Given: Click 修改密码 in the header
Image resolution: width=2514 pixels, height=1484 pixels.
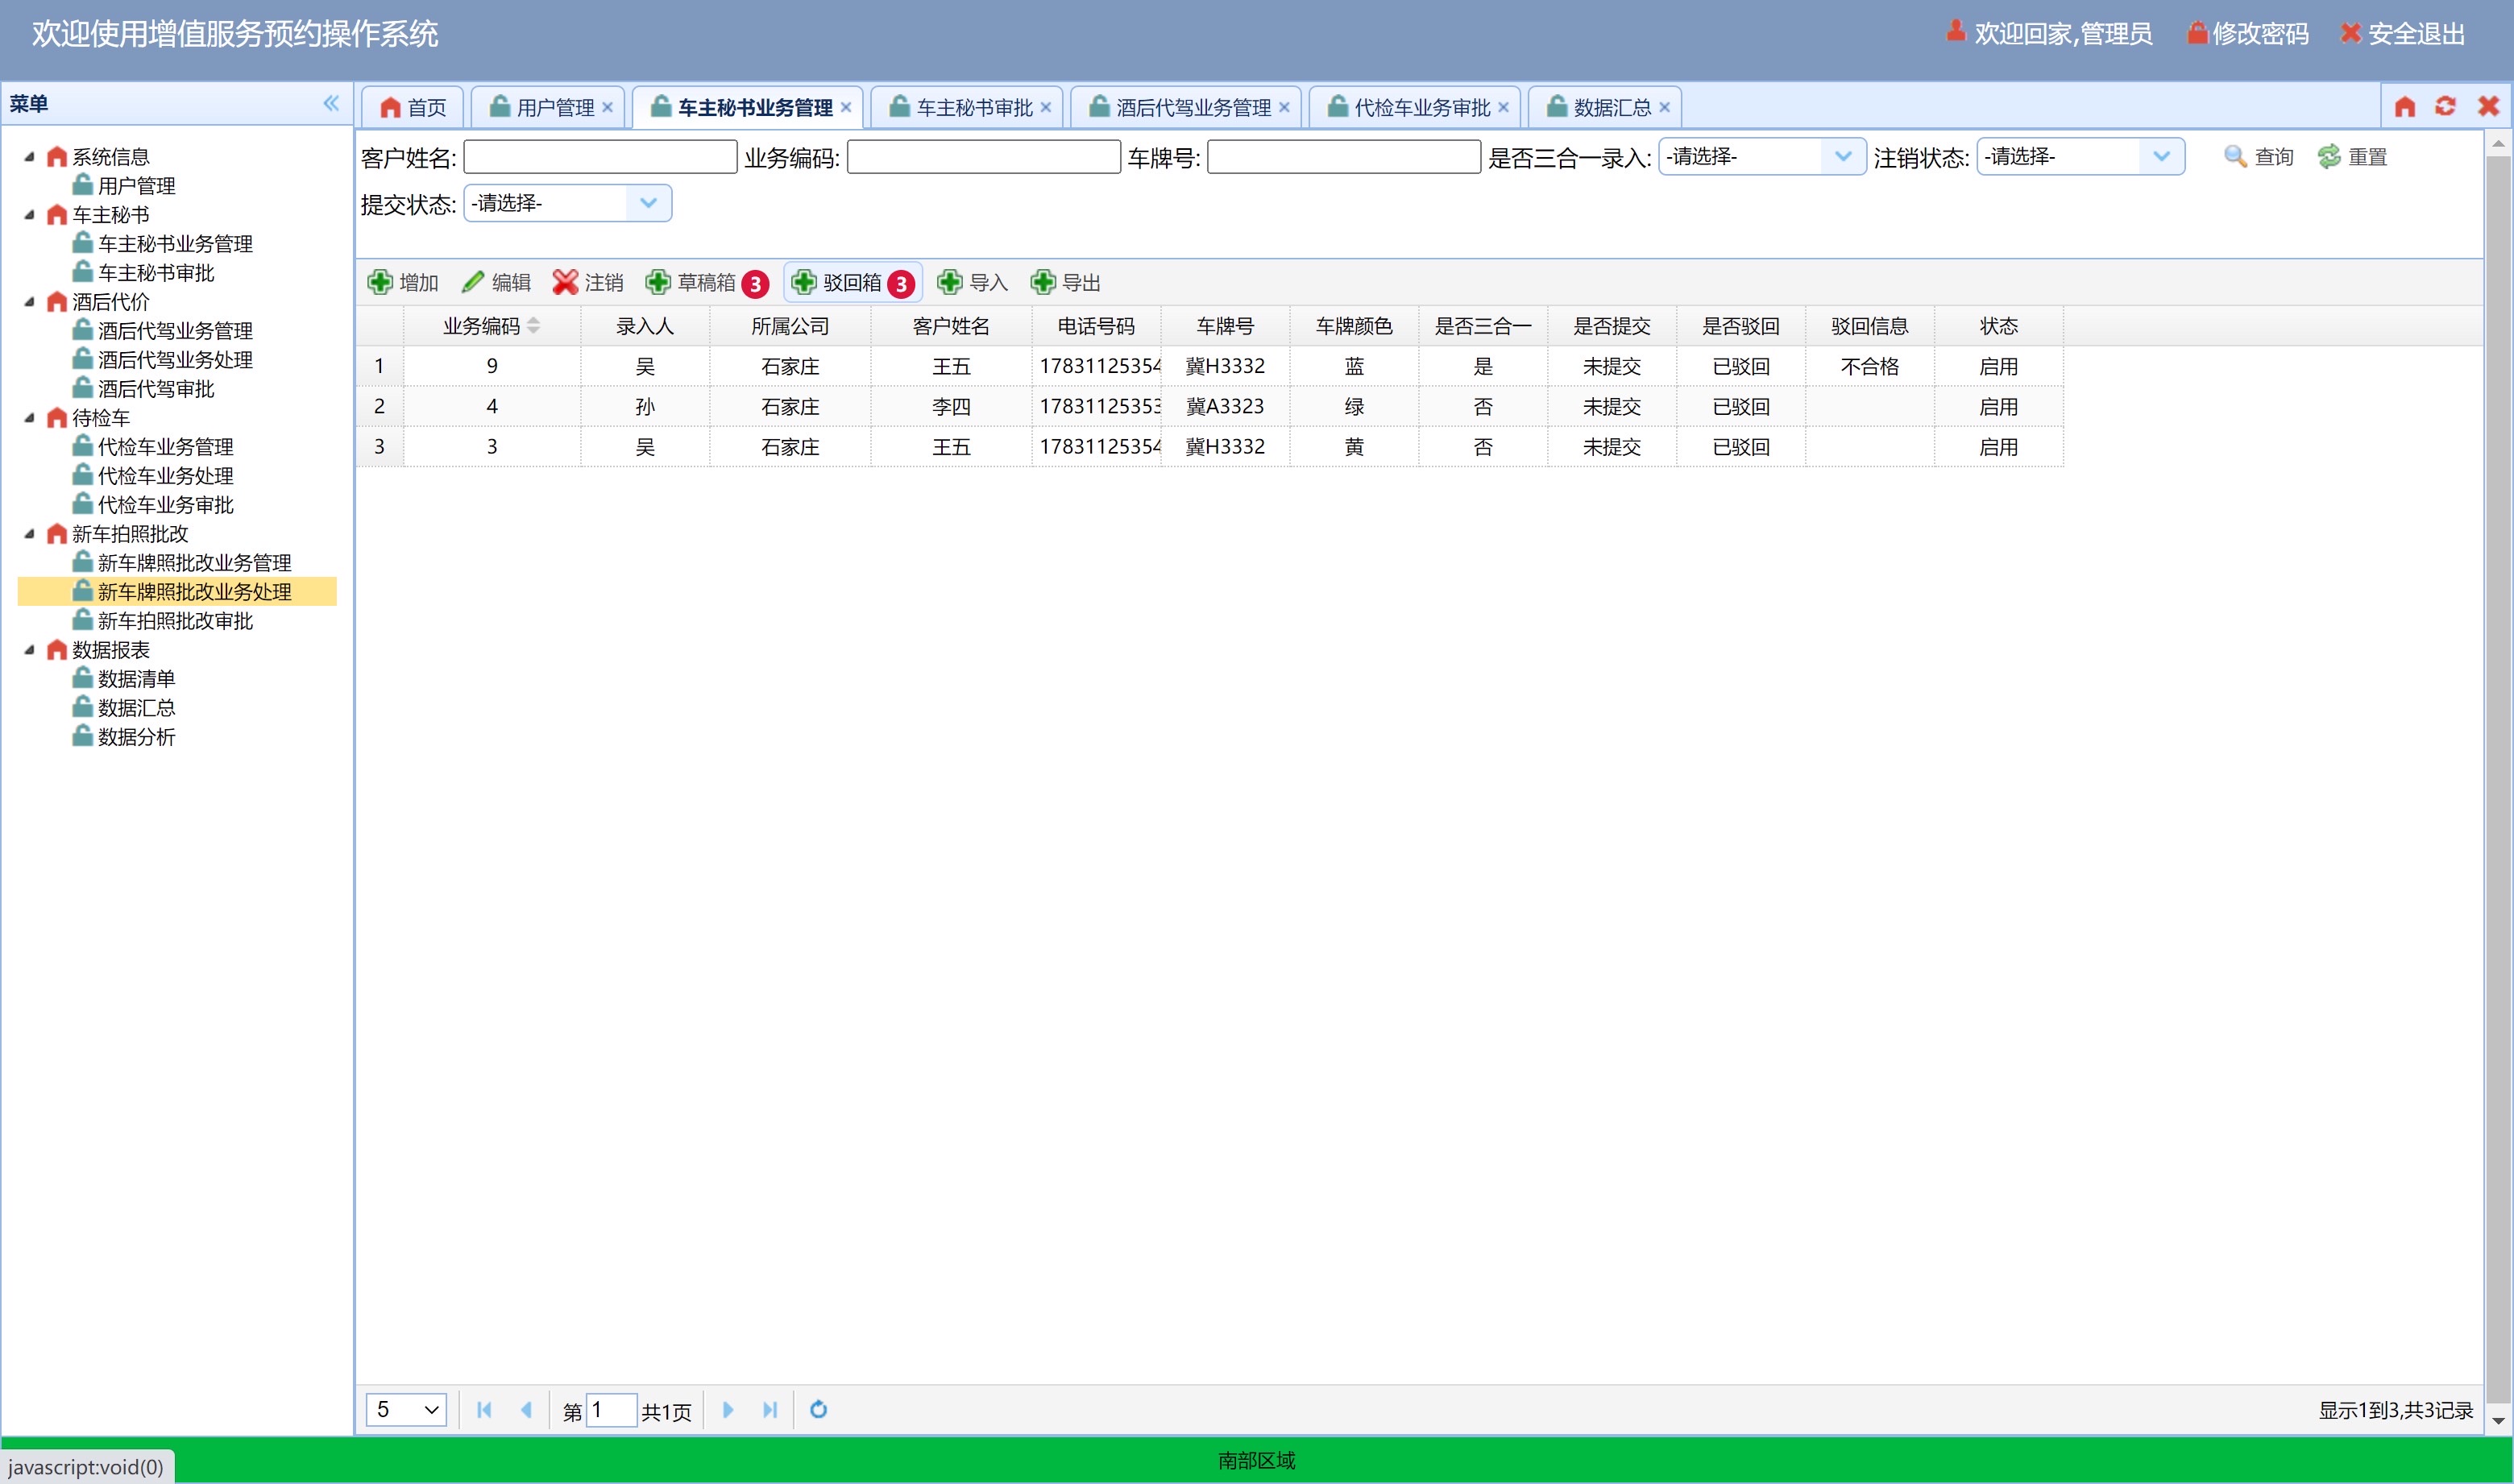Looking at the screenshot, I should pos(2248,34).
